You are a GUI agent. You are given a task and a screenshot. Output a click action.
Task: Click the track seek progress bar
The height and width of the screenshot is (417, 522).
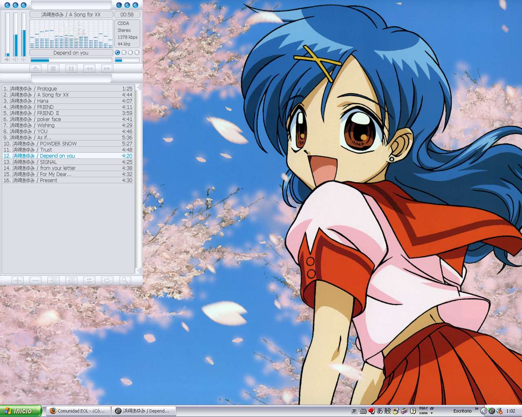[x=71, y=60]
